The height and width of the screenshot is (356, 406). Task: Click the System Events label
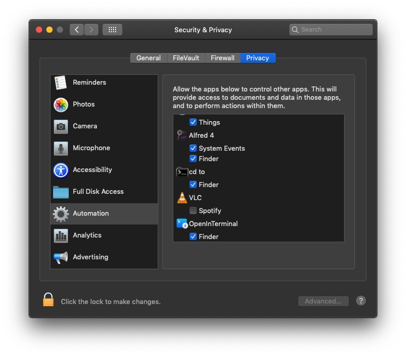click(x=222, y=149)
